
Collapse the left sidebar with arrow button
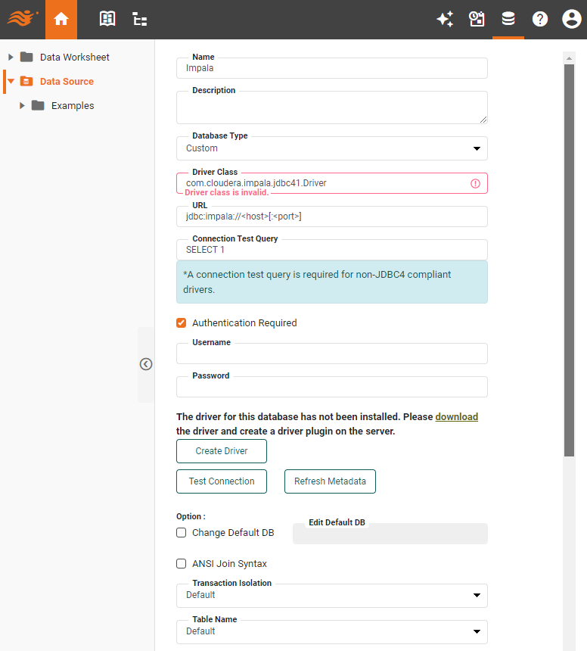tap(146, 364)
